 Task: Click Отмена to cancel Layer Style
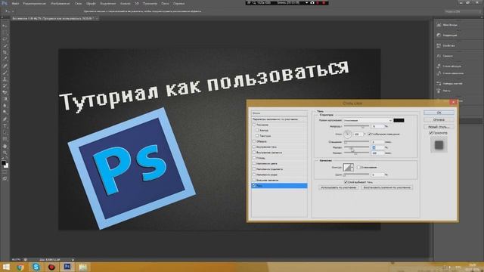click(439, 119)
